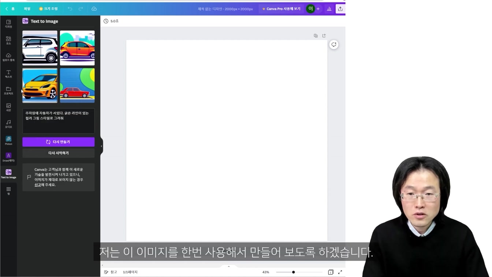This screenshot has height=277, width=492.
Task: Open the 사진 (Photos) sidebar tab
Action: [x=8, y=107]
